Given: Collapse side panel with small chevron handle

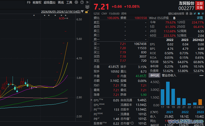Looking at the screenshot, I should (x=91, y=100).
